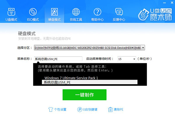Switch to U盘模式 tab icon

point(11,12)
